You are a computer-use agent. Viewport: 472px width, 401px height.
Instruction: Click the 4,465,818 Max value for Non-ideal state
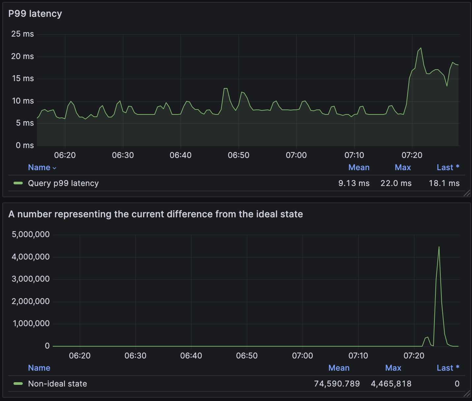[x=391, y=384]
